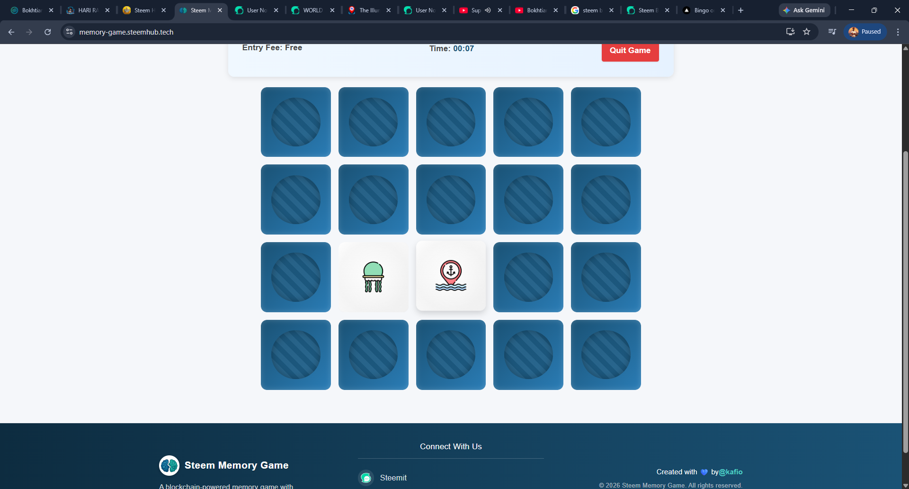Switch to the Steem H tab
909x489 pixels.
tap(144, 10)
